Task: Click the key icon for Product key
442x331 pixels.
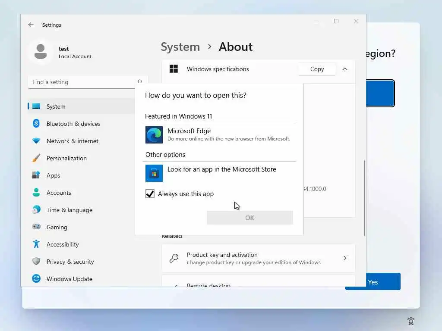Action: 174,258
